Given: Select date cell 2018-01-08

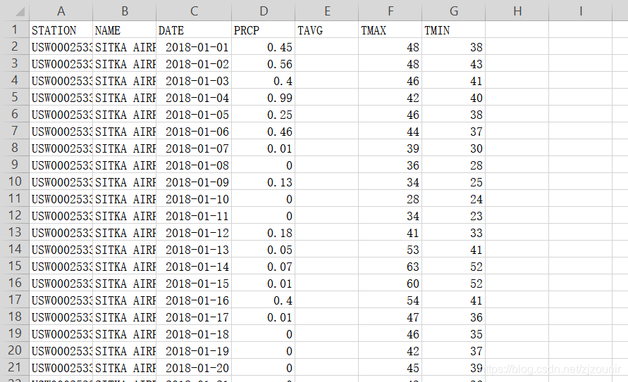Looking at the screenshot, I should click(x=194, y=165).
